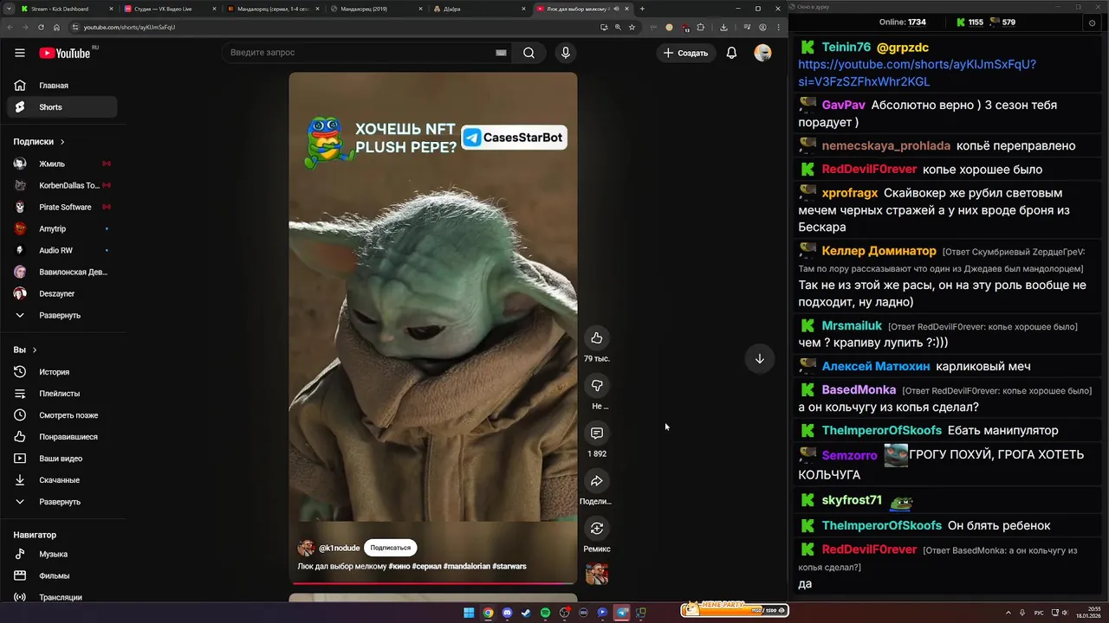
Task: Switch to Мандалорец (сериал) tab
Action: point(272,9)
